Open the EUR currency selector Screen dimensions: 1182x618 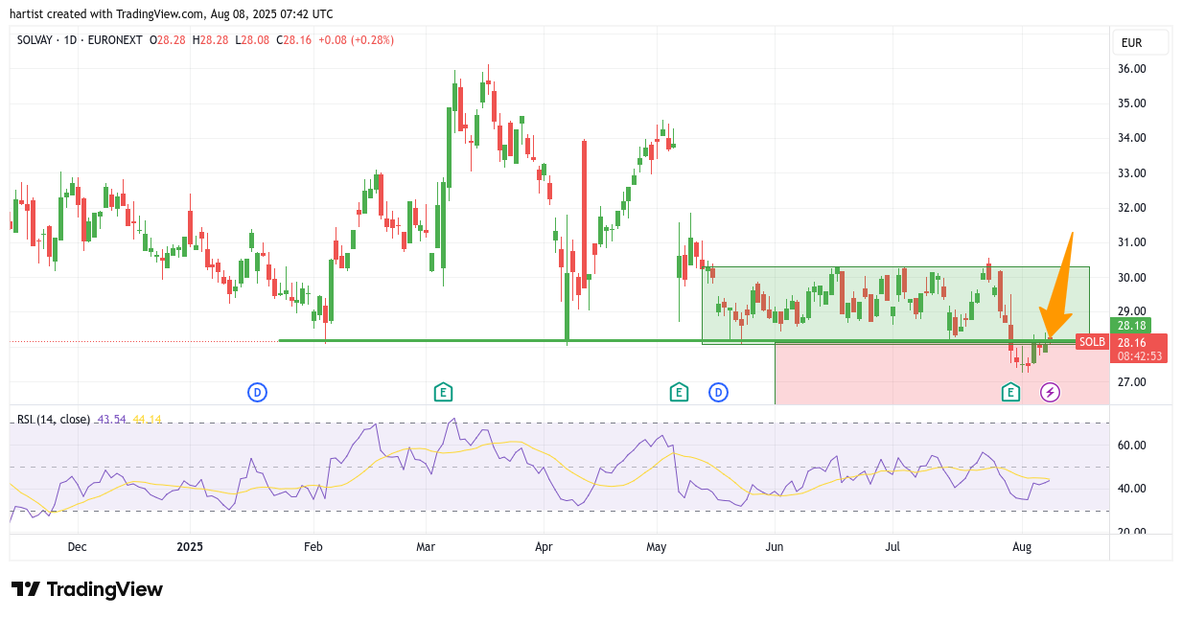pyautogui.click(x=1141, y=43)
